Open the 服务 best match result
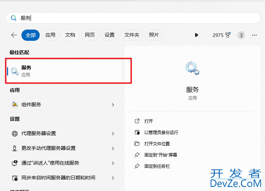265x191 pixels. pos(64,71)
